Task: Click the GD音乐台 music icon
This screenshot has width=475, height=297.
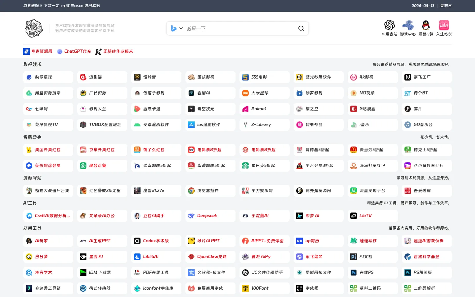Action: coord(408,125)
